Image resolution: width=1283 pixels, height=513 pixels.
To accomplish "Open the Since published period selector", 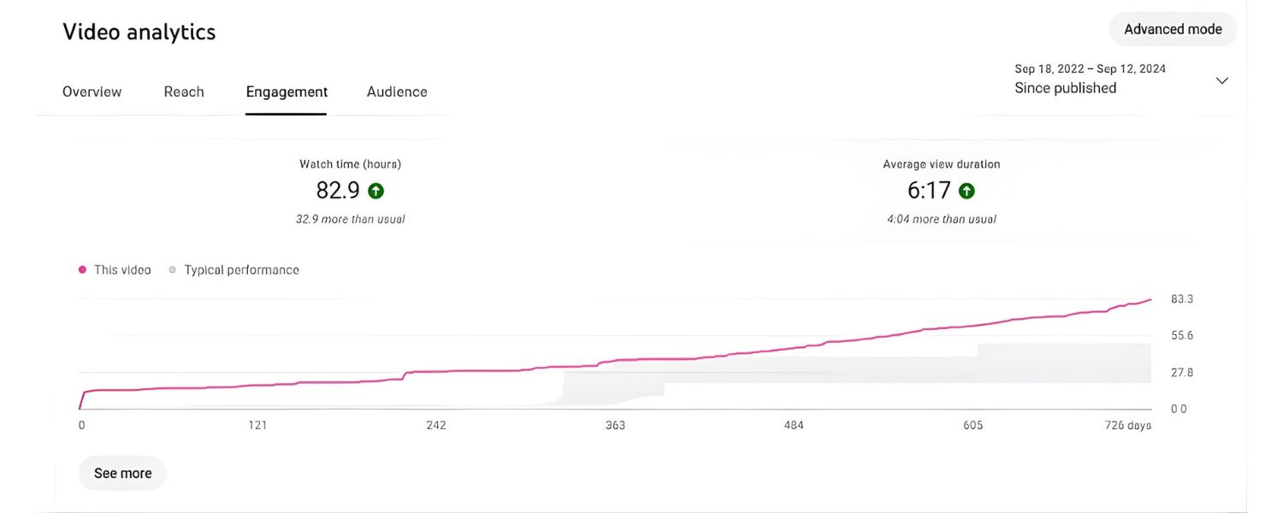I will tap(1067, 87).
